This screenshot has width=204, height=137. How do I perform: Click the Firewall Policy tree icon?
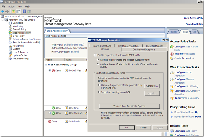pyautogui.click(x=10, y=29)
